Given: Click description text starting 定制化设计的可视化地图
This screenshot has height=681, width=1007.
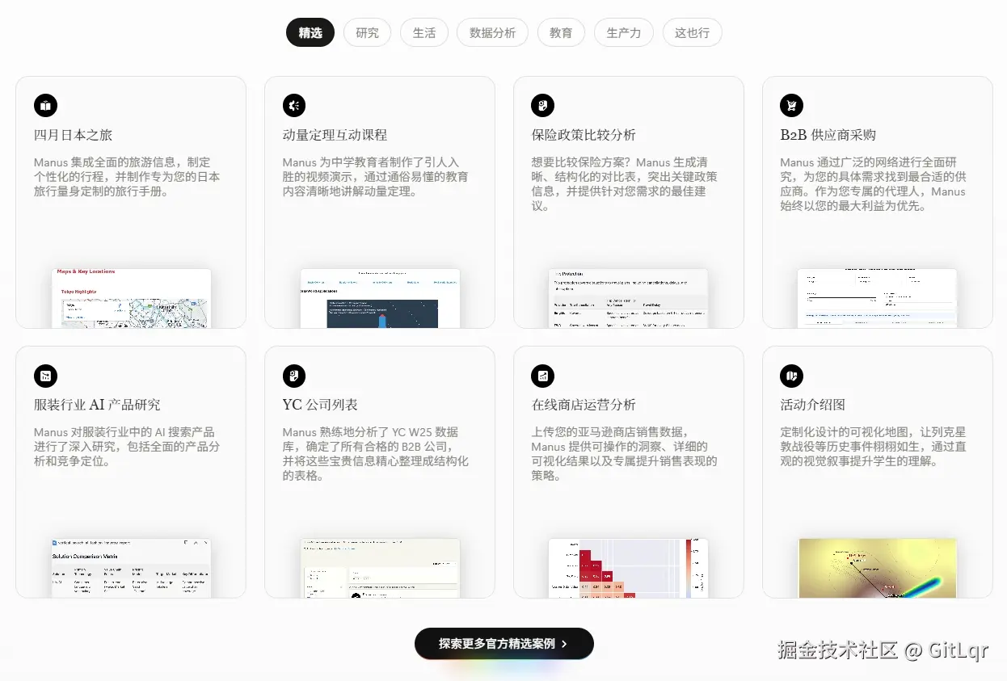Looking at the screenshot, I should pos(874,447).
